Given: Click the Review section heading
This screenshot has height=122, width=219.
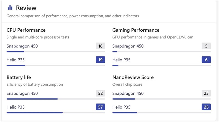Looking at the screenshot, I should click(x=26, y=8).
